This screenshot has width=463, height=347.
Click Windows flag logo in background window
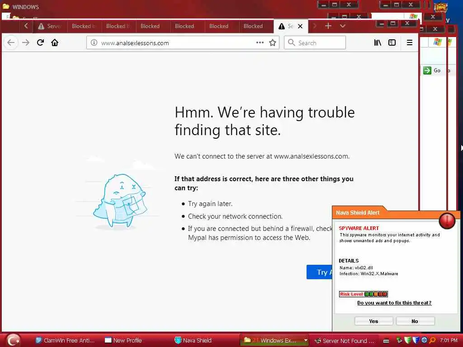(438, 42)
